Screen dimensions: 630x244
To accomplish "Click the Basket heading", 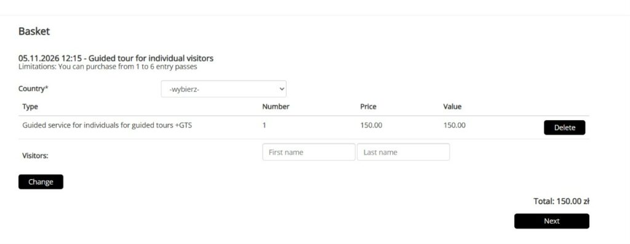I will click(34, 31).
